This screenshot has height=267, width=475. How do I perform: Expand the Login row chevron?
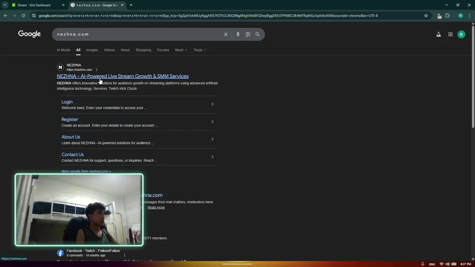(212, 104)
